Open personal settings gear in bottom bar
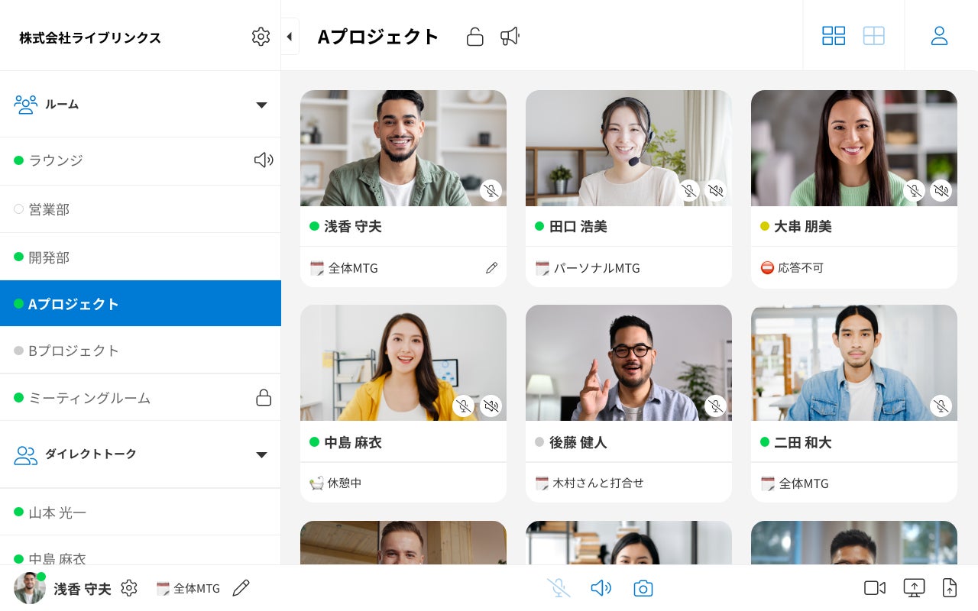 click(x=129, y=588)
